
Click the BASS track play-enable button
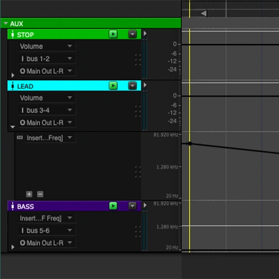point(113,206)
